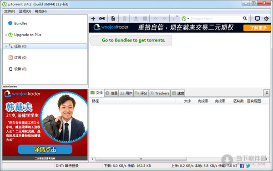Click the Move Down Queue arrow
The image size is (273, 171).
click(x=164, y=19)
